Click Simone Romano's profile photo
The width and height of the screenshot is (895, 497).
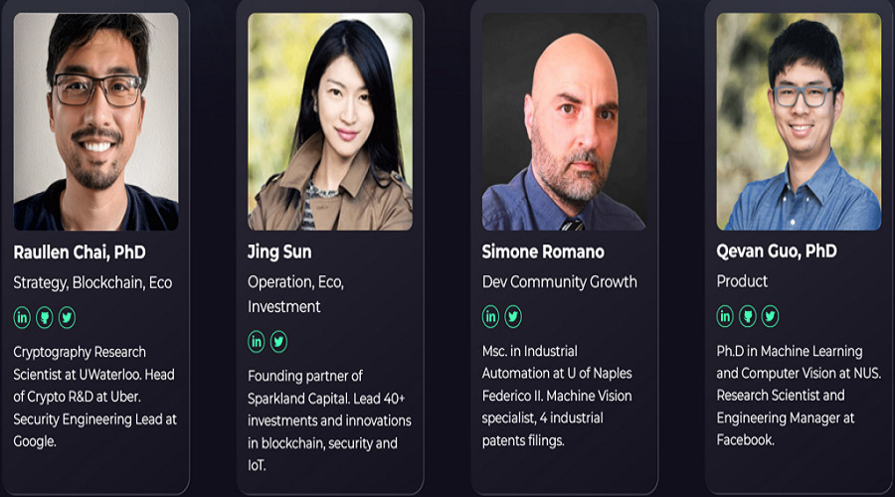565,121
